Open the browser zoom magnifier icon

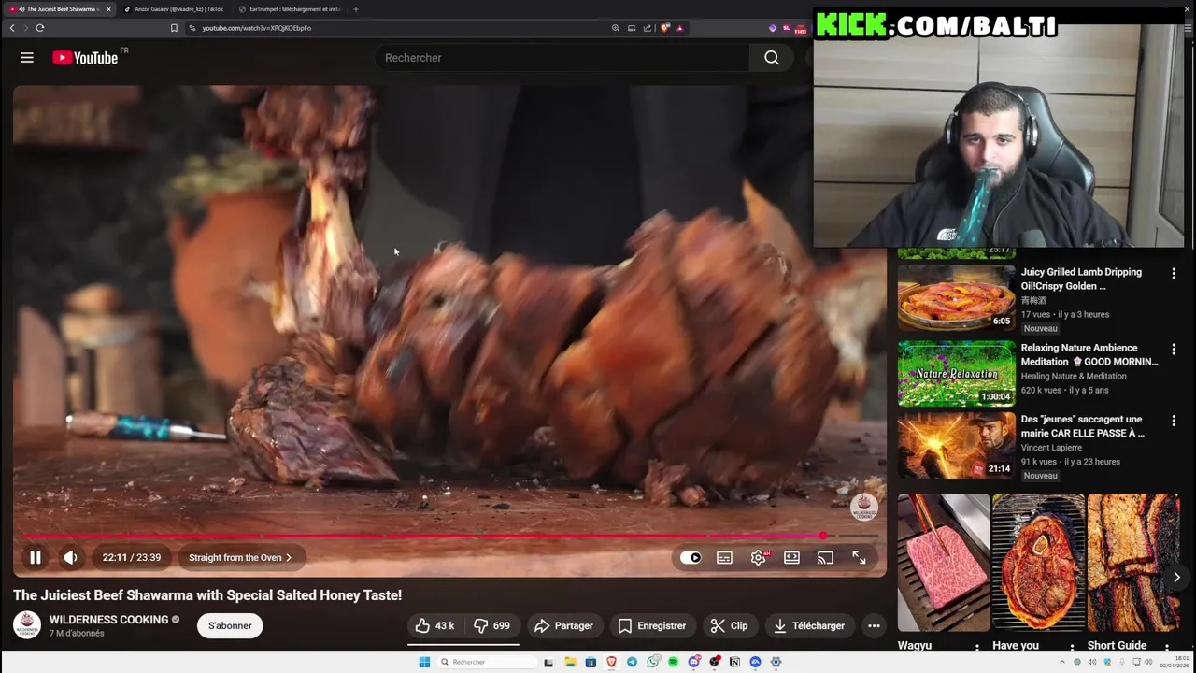(615, 28)
